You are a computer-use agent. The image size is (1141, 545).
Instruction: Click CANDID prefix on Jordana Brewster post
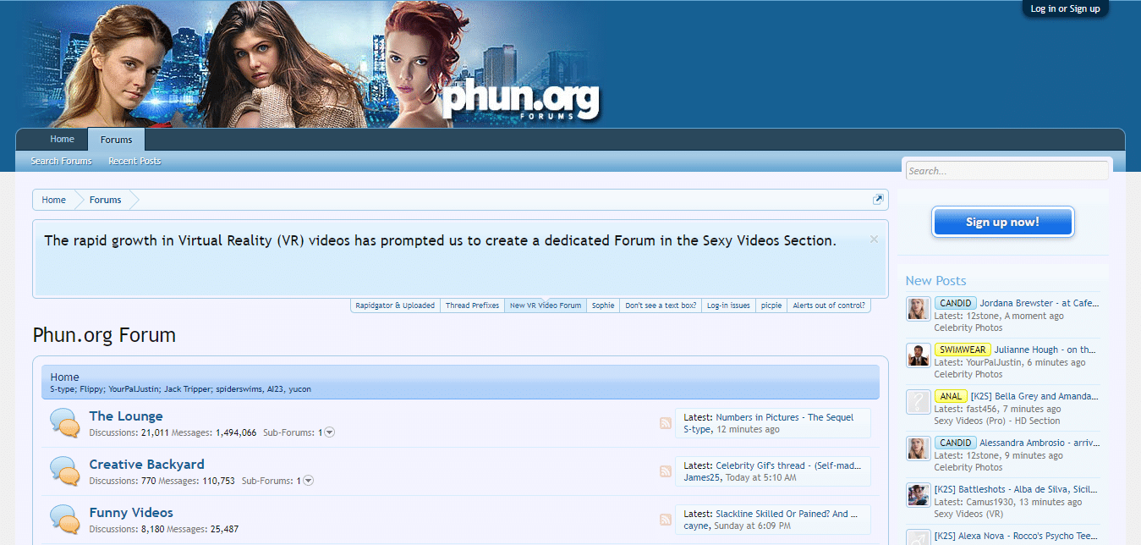(x=955, y=303)
